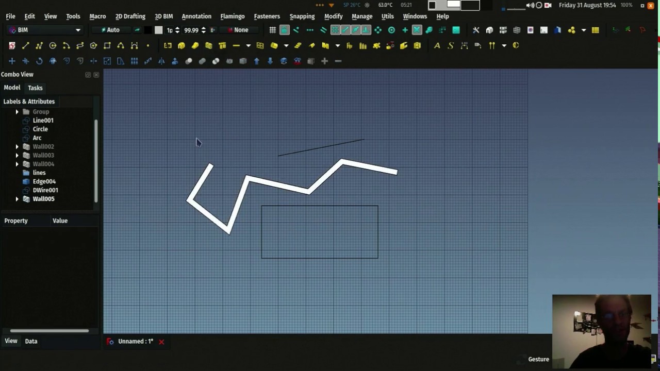Switch to the Tasks tab

tap(35, 88)
